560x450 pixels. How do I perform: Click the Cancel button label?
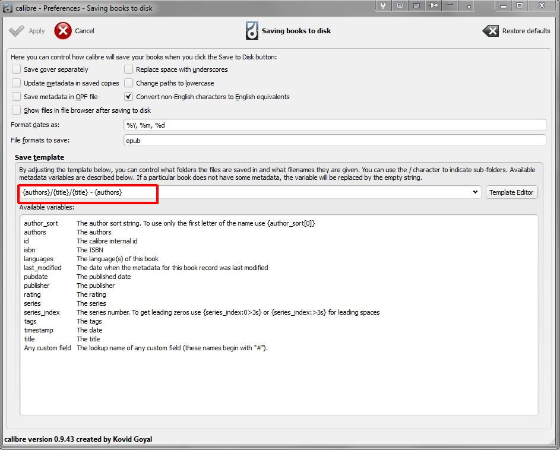point(85,31)
